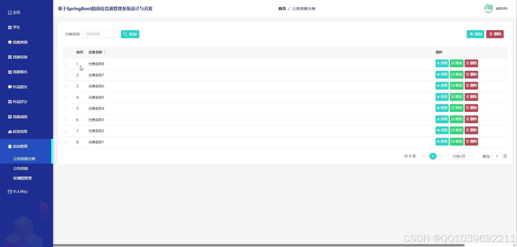View details of 分类名称6 with 查看
The image size is (517, 247).
click(442, 86)
